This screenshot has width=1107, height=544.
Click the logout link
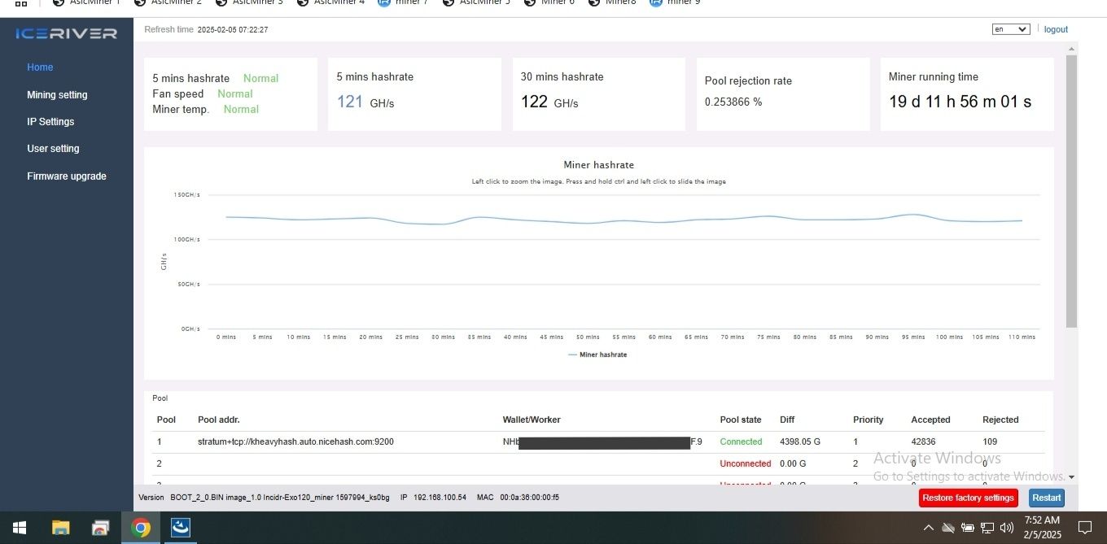[x=1056, y=29]
